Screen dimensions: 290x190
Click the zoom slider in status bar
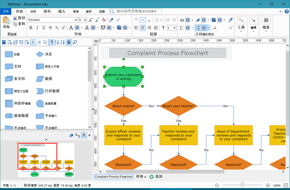pos(242,185)
